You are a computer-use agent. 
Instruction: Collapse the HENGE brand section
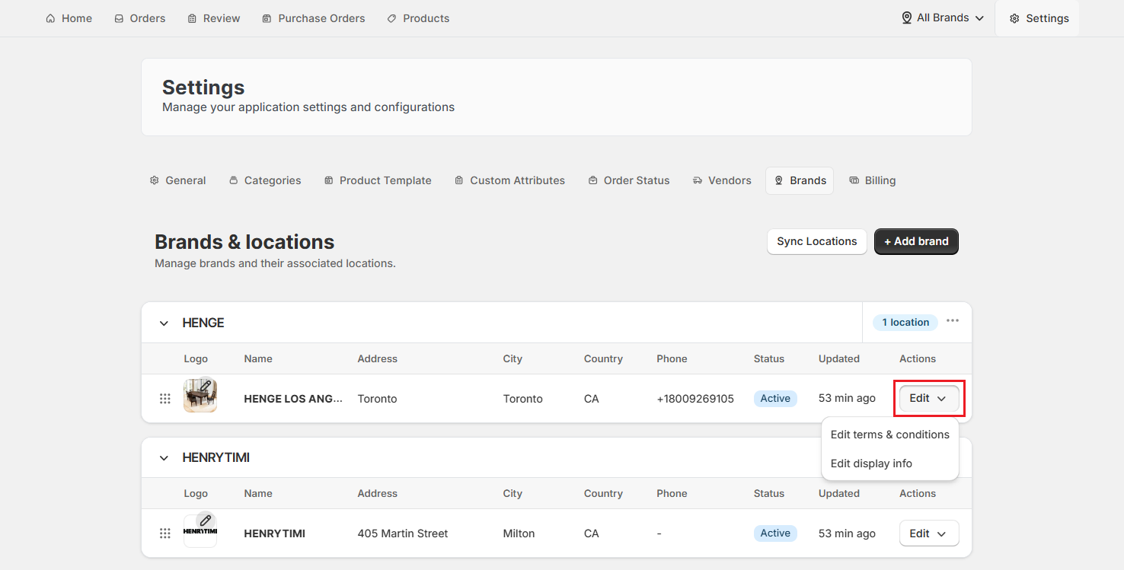coord(164,323)
